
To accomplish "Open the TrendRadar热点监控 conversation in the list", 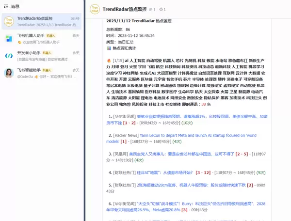I will (42, 21).
